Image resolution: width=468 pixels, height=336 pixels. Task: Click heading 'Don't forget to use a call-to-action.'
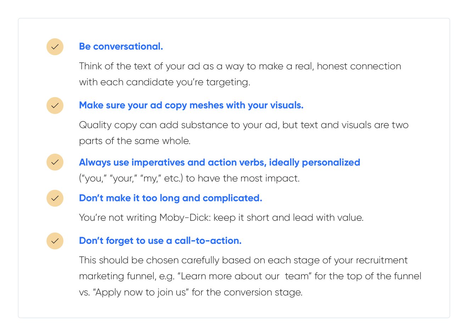pyautogui.click(x=160, y=241)
